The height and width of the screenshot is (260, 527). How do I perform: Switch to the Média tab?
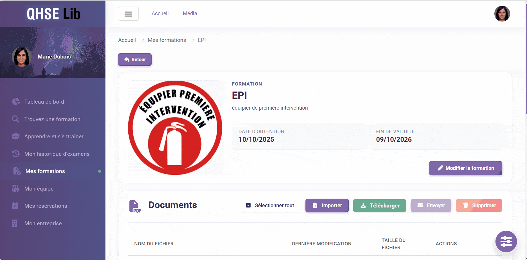pos(189,13)
